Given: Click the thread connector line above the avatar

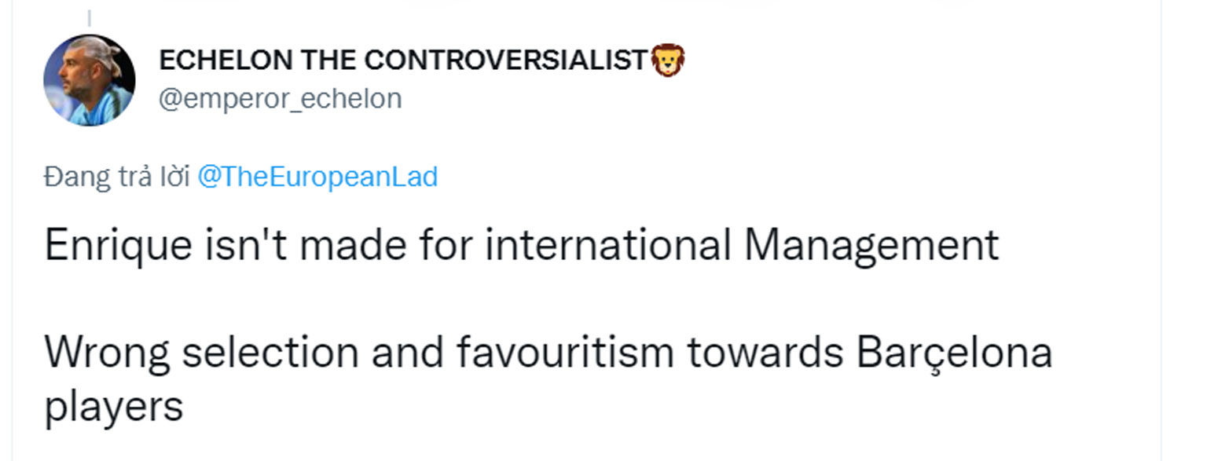Looking at the screenshot, I should (89, 19).
